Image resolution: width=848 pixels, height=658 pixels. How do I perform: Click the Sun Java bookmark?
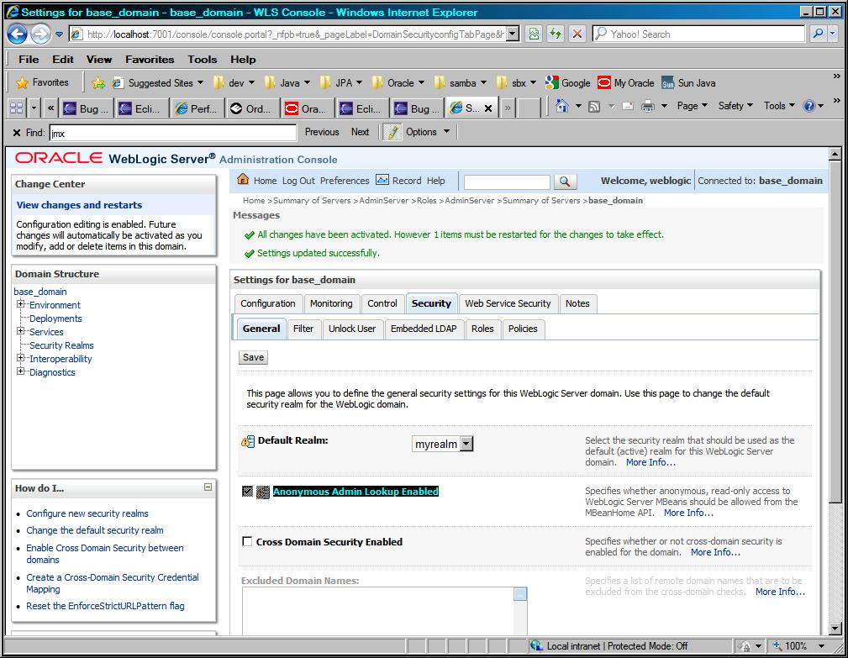click(689, 82)
